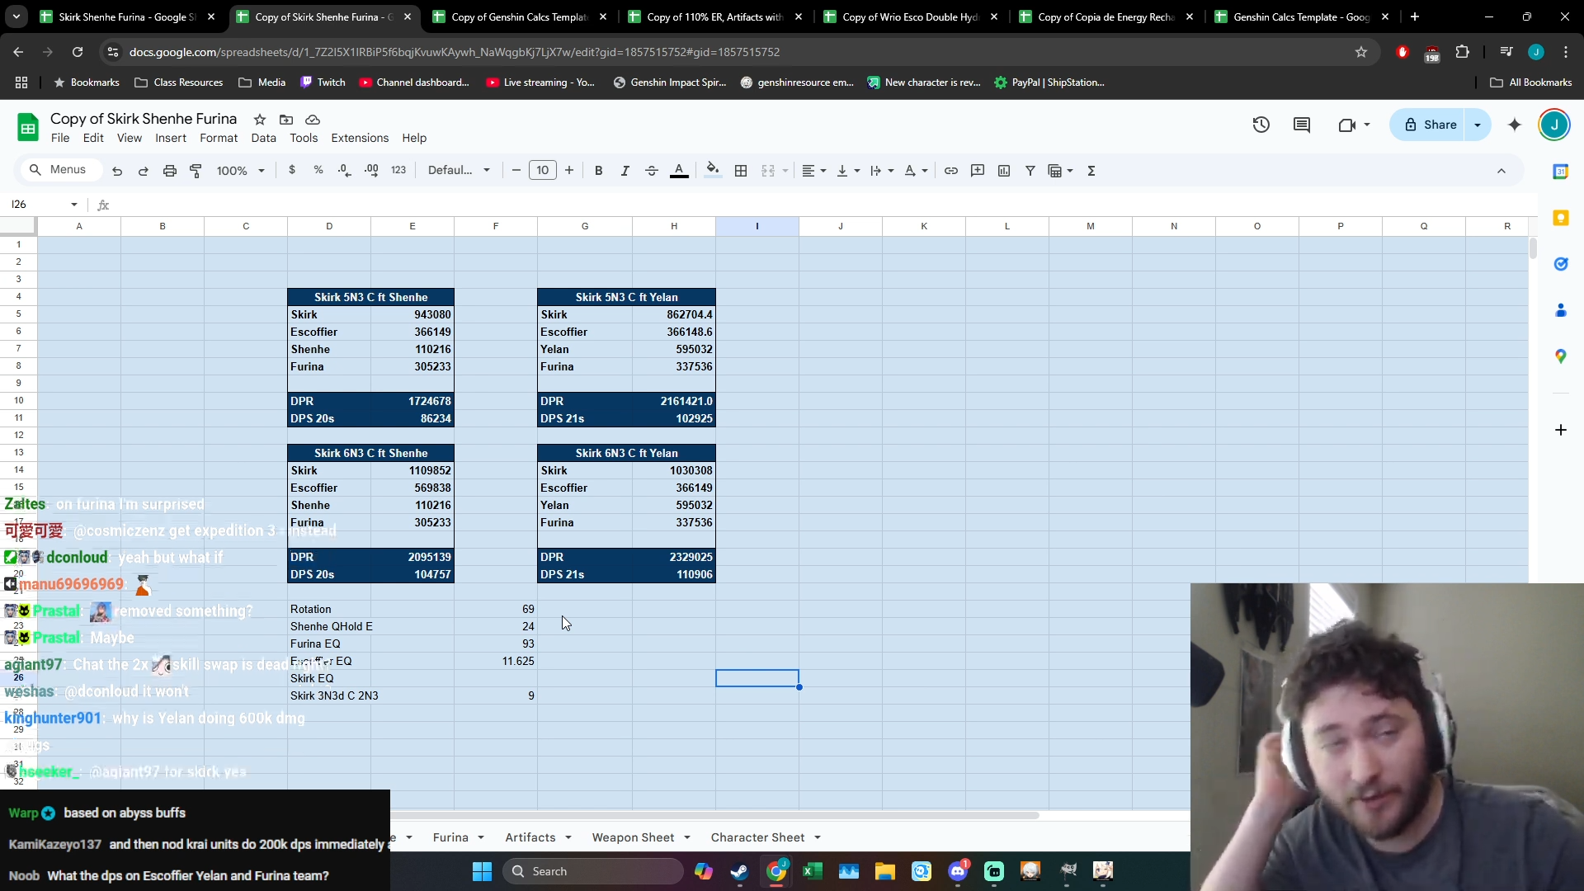The width and height of the screenshot is (1584, 891).
Task: Open vertical align dropdown
Action: [x=848, y=171]
